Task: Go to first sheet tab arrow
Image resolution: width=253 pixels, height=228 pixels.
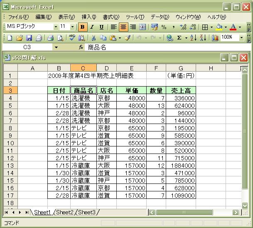Action: pyautogui.click(x=6, y=212)
